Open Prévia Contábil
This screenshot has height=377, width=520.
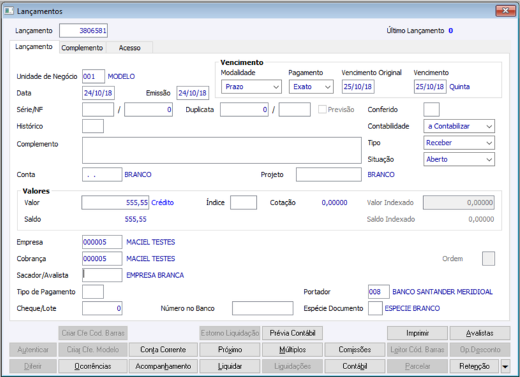[292, 333]
